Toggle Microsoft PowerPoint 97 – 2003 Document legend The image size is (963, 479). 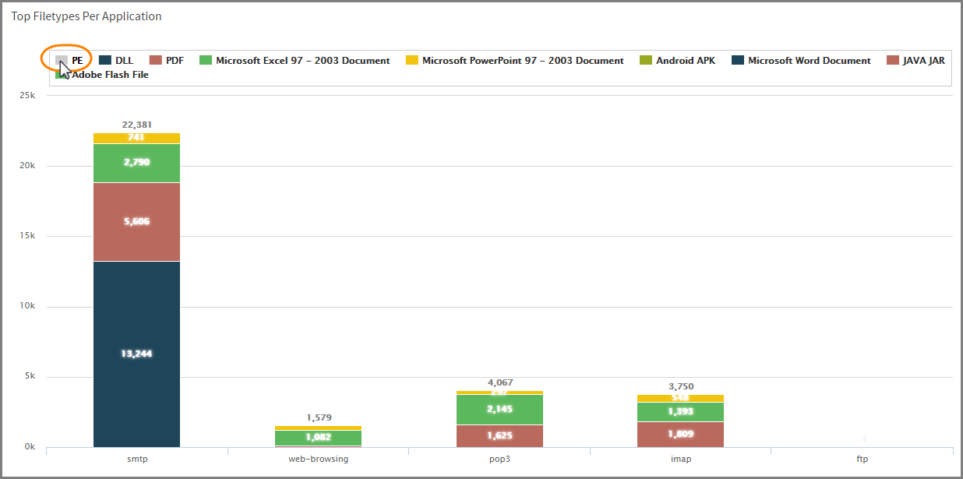click(x=522, y=60)
